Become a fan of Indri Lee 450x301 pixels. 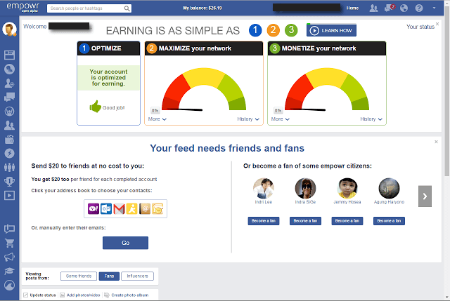point(264,221)
